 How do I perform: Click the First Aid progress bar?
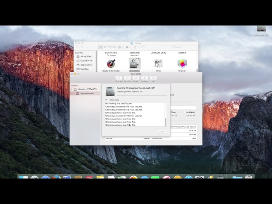click(x=142, y=95)
